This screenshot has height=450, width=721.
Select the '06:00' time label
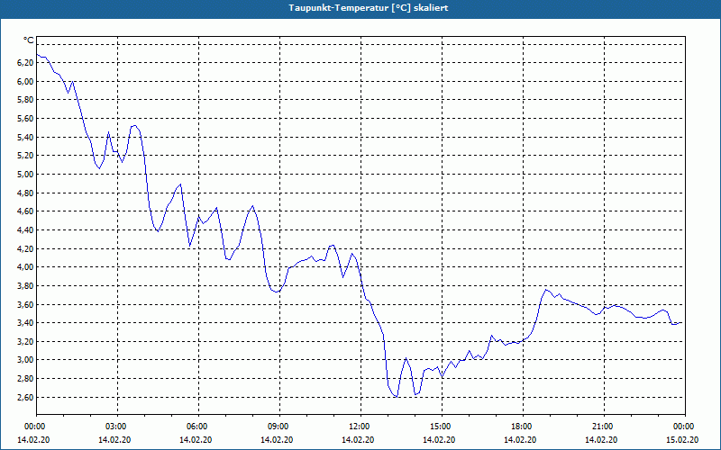(x=198, y=427)
